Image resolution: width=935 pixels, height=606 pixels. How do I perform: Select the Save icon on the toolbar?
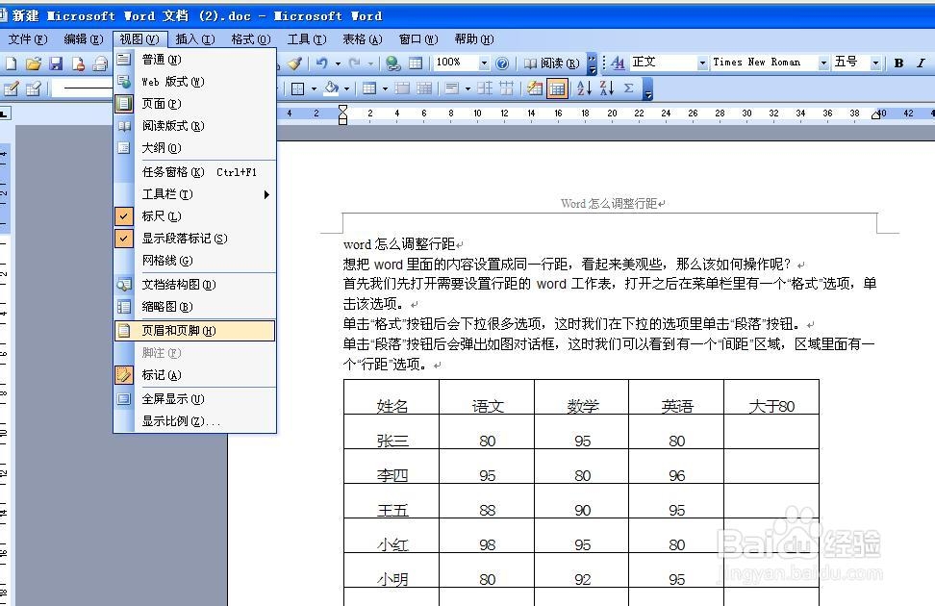[55, 62]
